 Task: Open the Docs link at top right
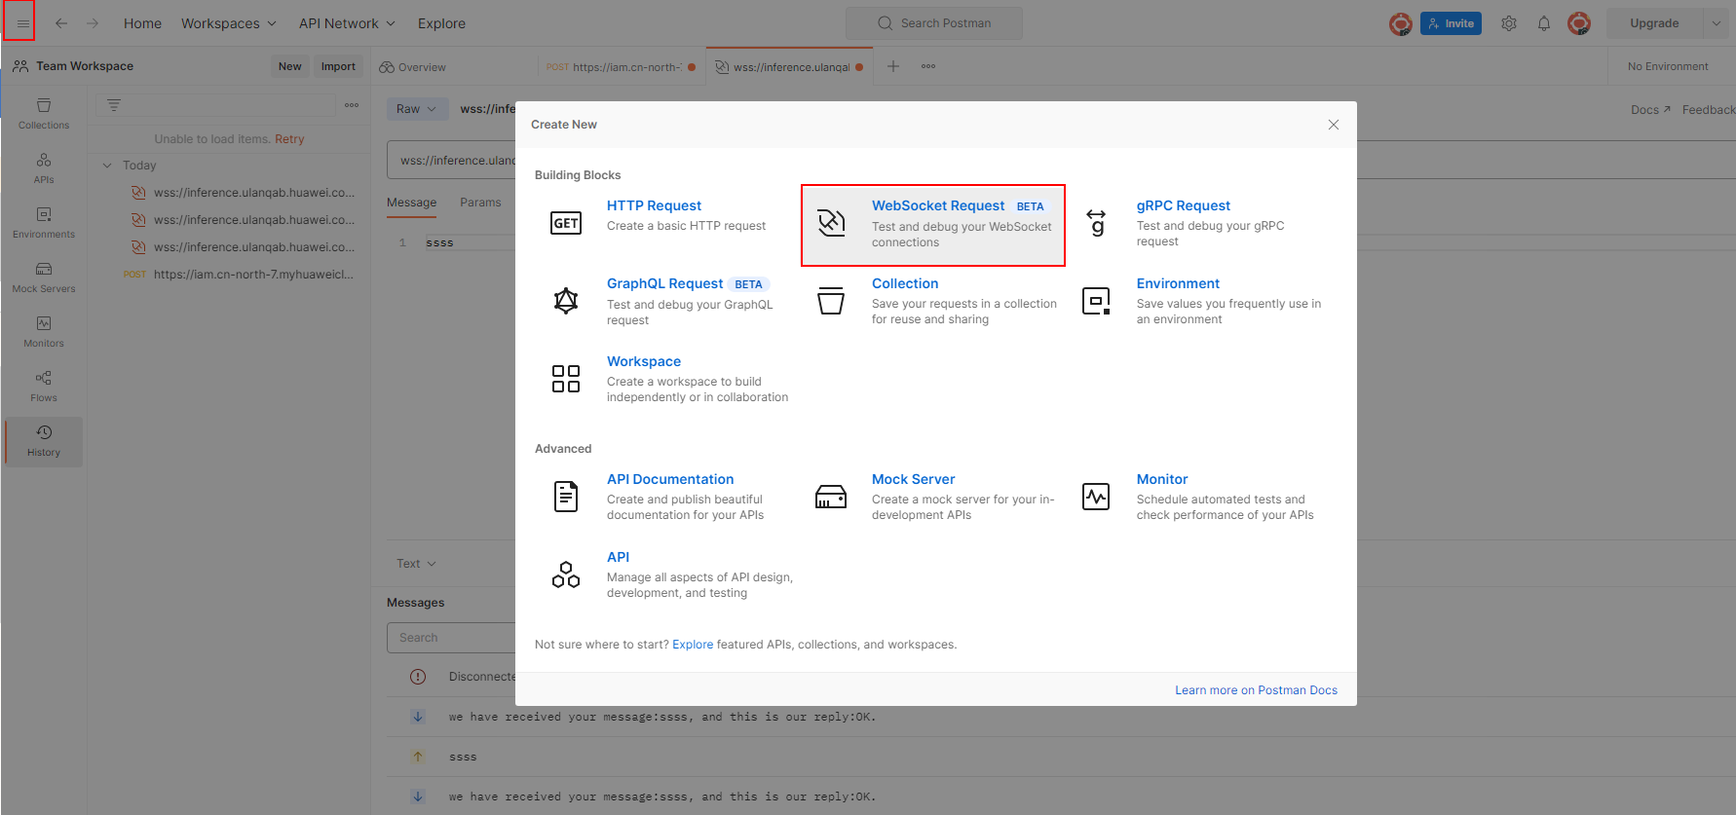(x=1650, y=110)
